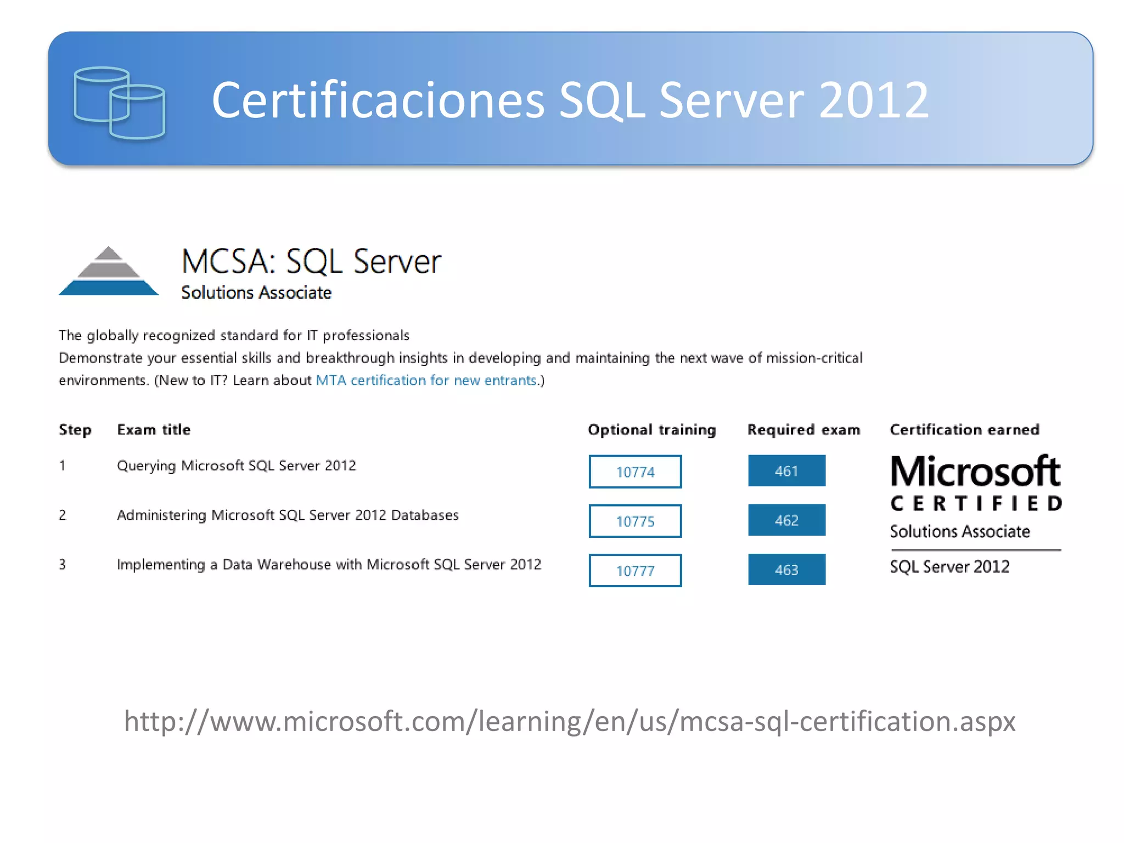
Task: Click the database cylinders icon in header
Action: (x=119, y=103)
